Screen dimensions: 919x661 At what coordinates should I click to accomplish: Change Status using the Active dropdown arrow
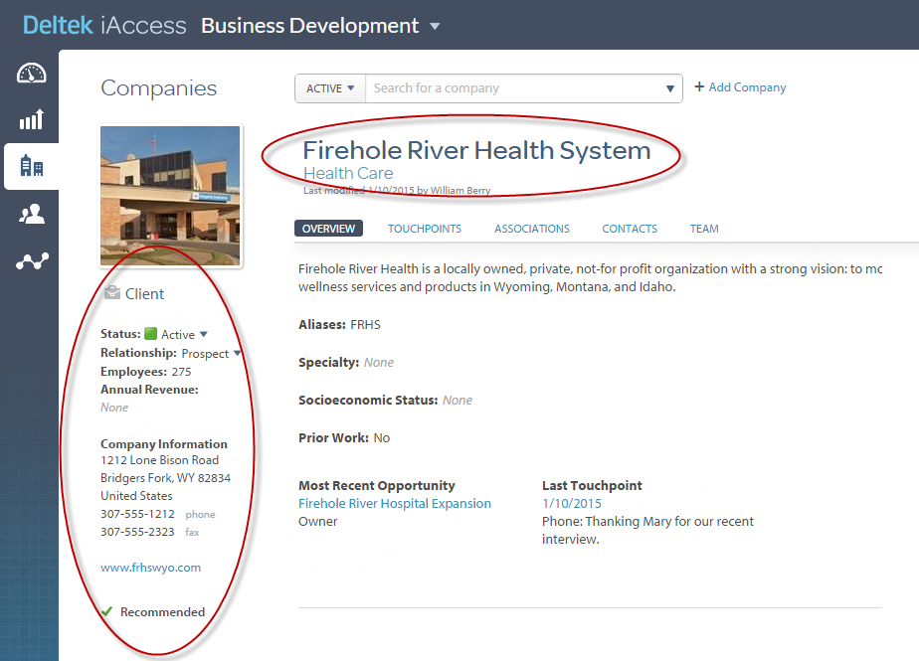pos(204,335)
